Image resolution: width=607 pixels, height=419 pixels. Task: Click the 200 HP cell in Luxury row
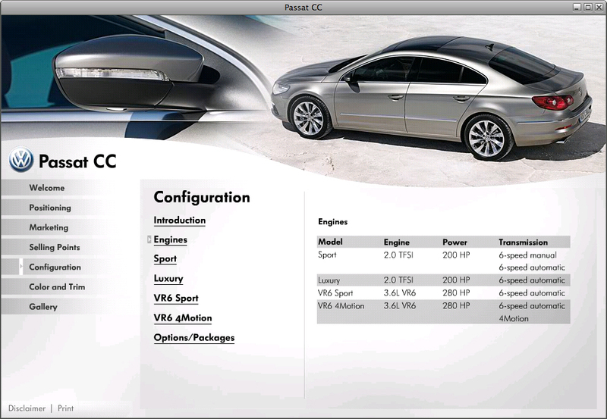pyautogui.click(x=456, y=280)
